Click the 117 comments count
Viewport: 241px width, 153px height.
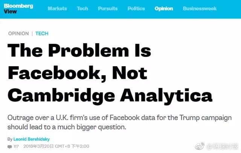(x=16, y=146)
